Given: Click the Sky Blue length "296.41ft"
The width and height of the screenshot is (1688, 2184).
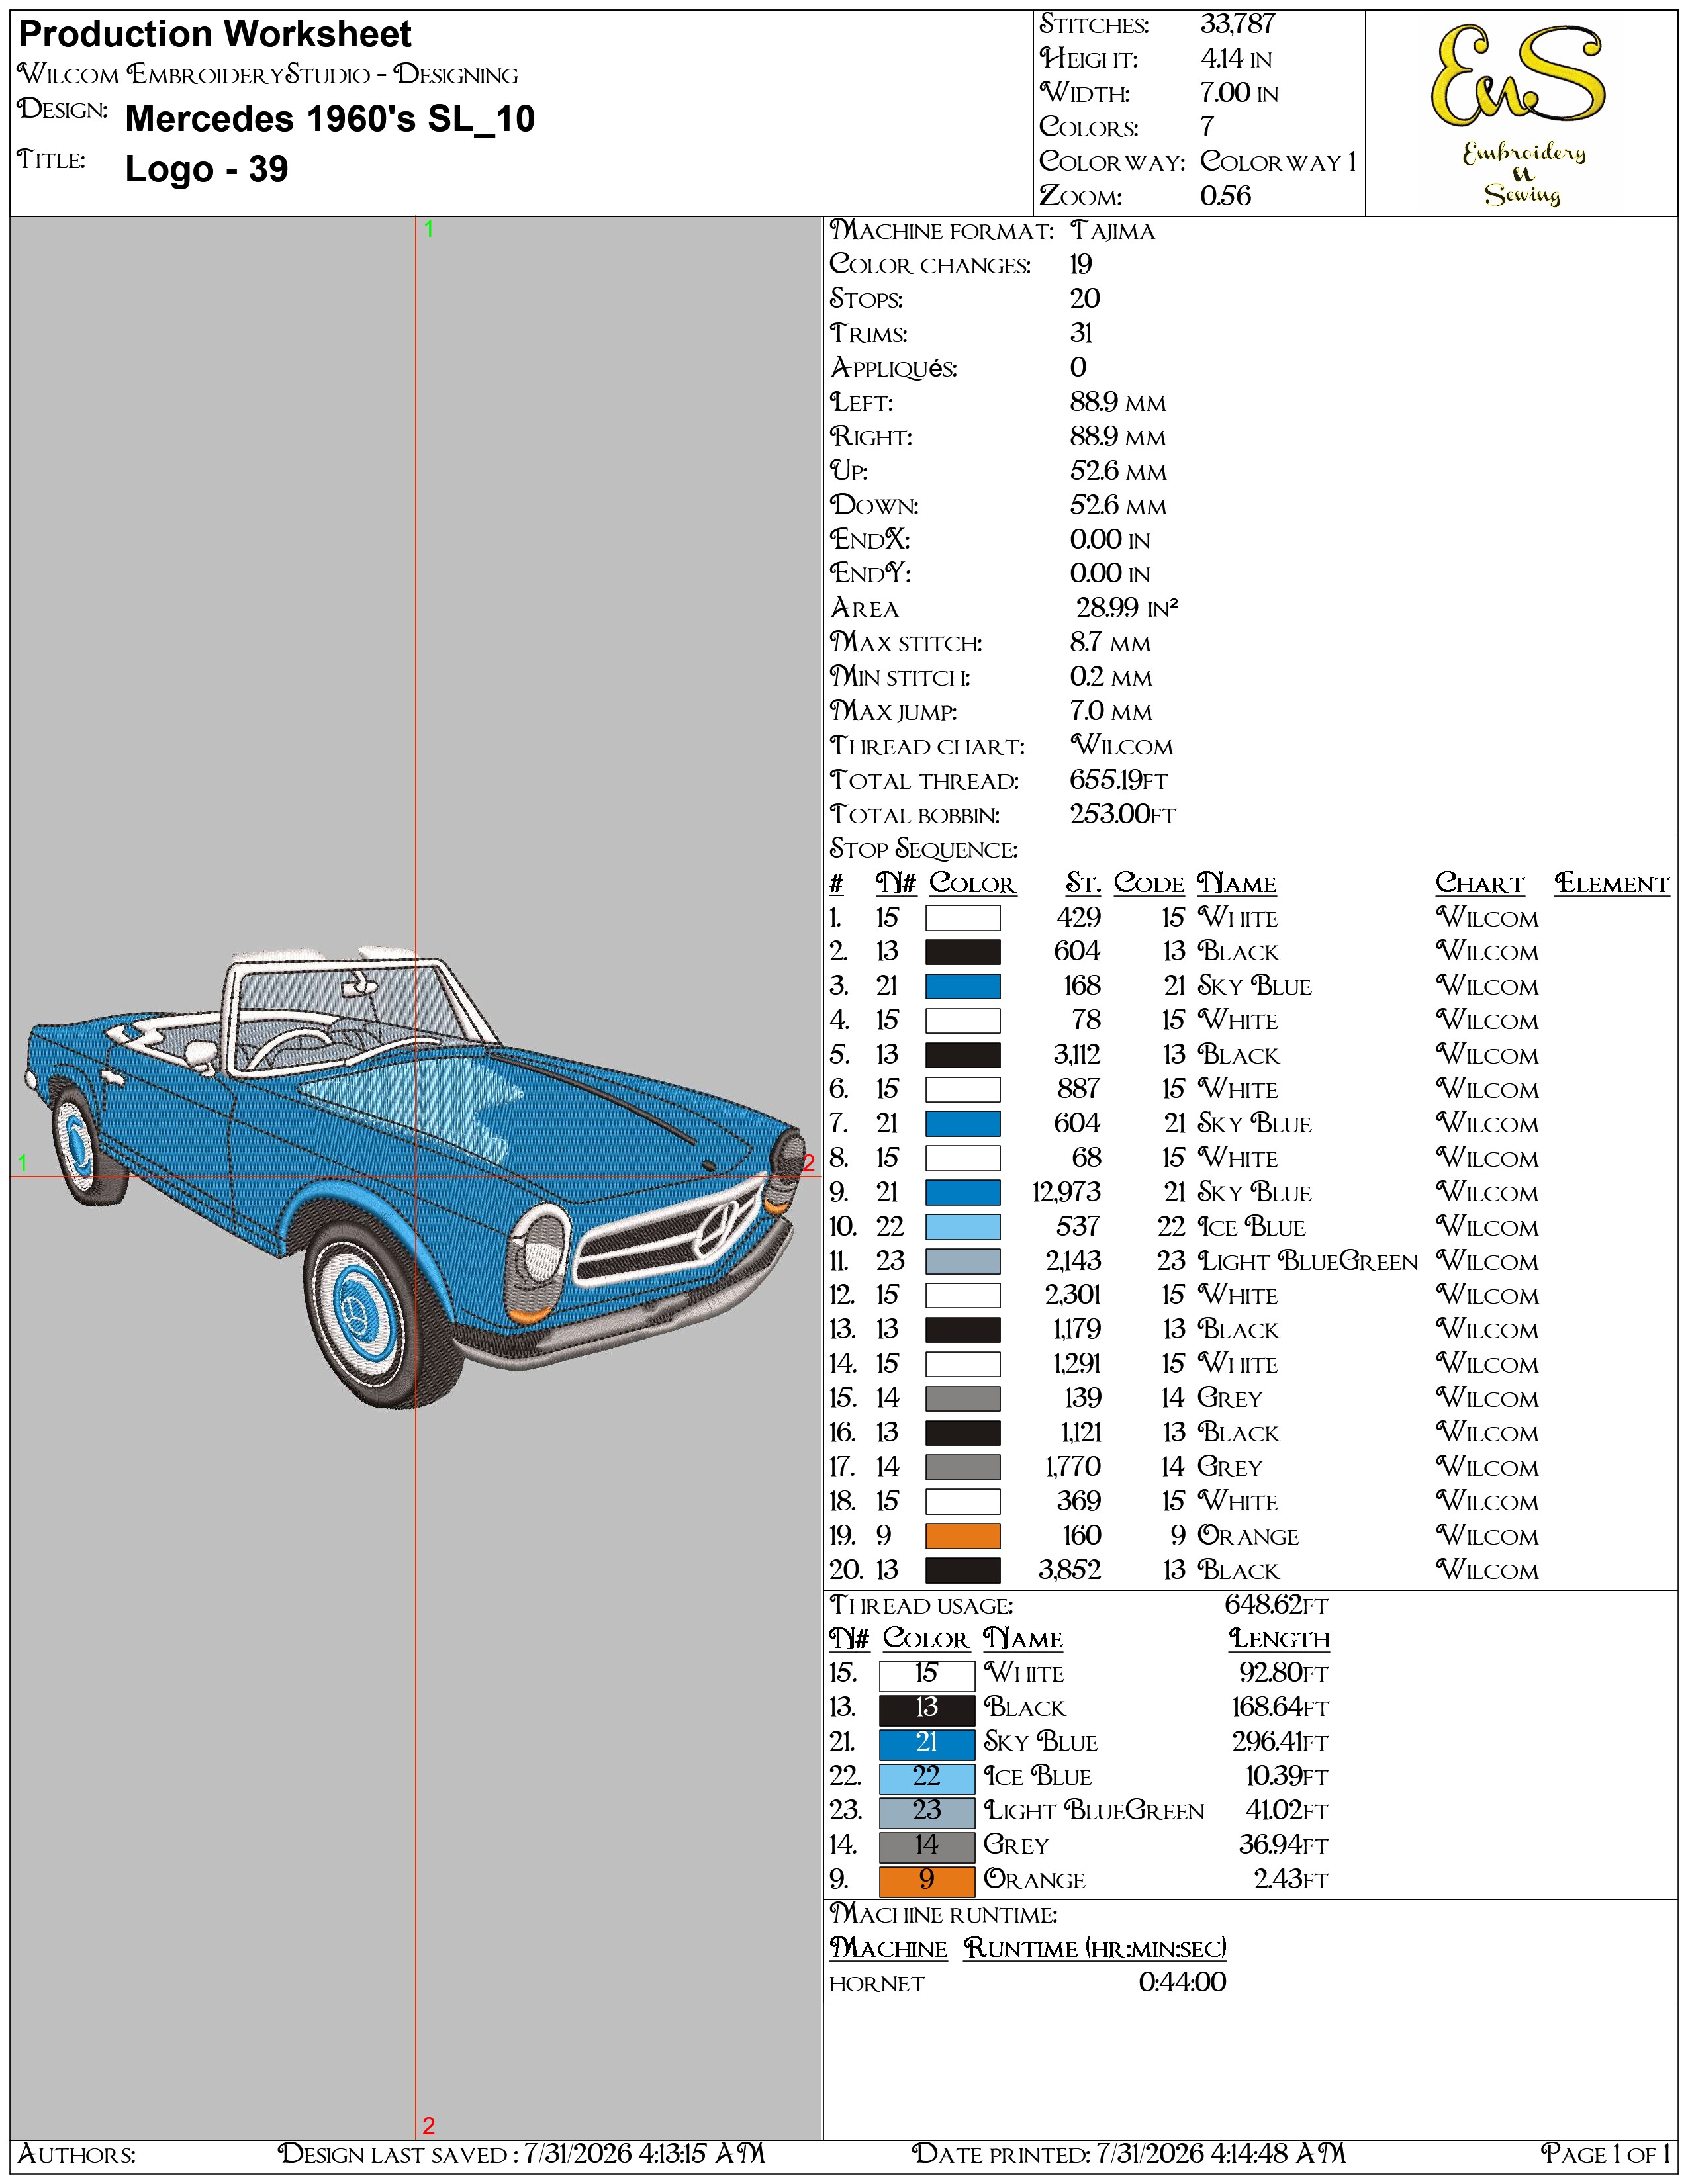Looking at the screenshot, I should pos(1280,1742).
